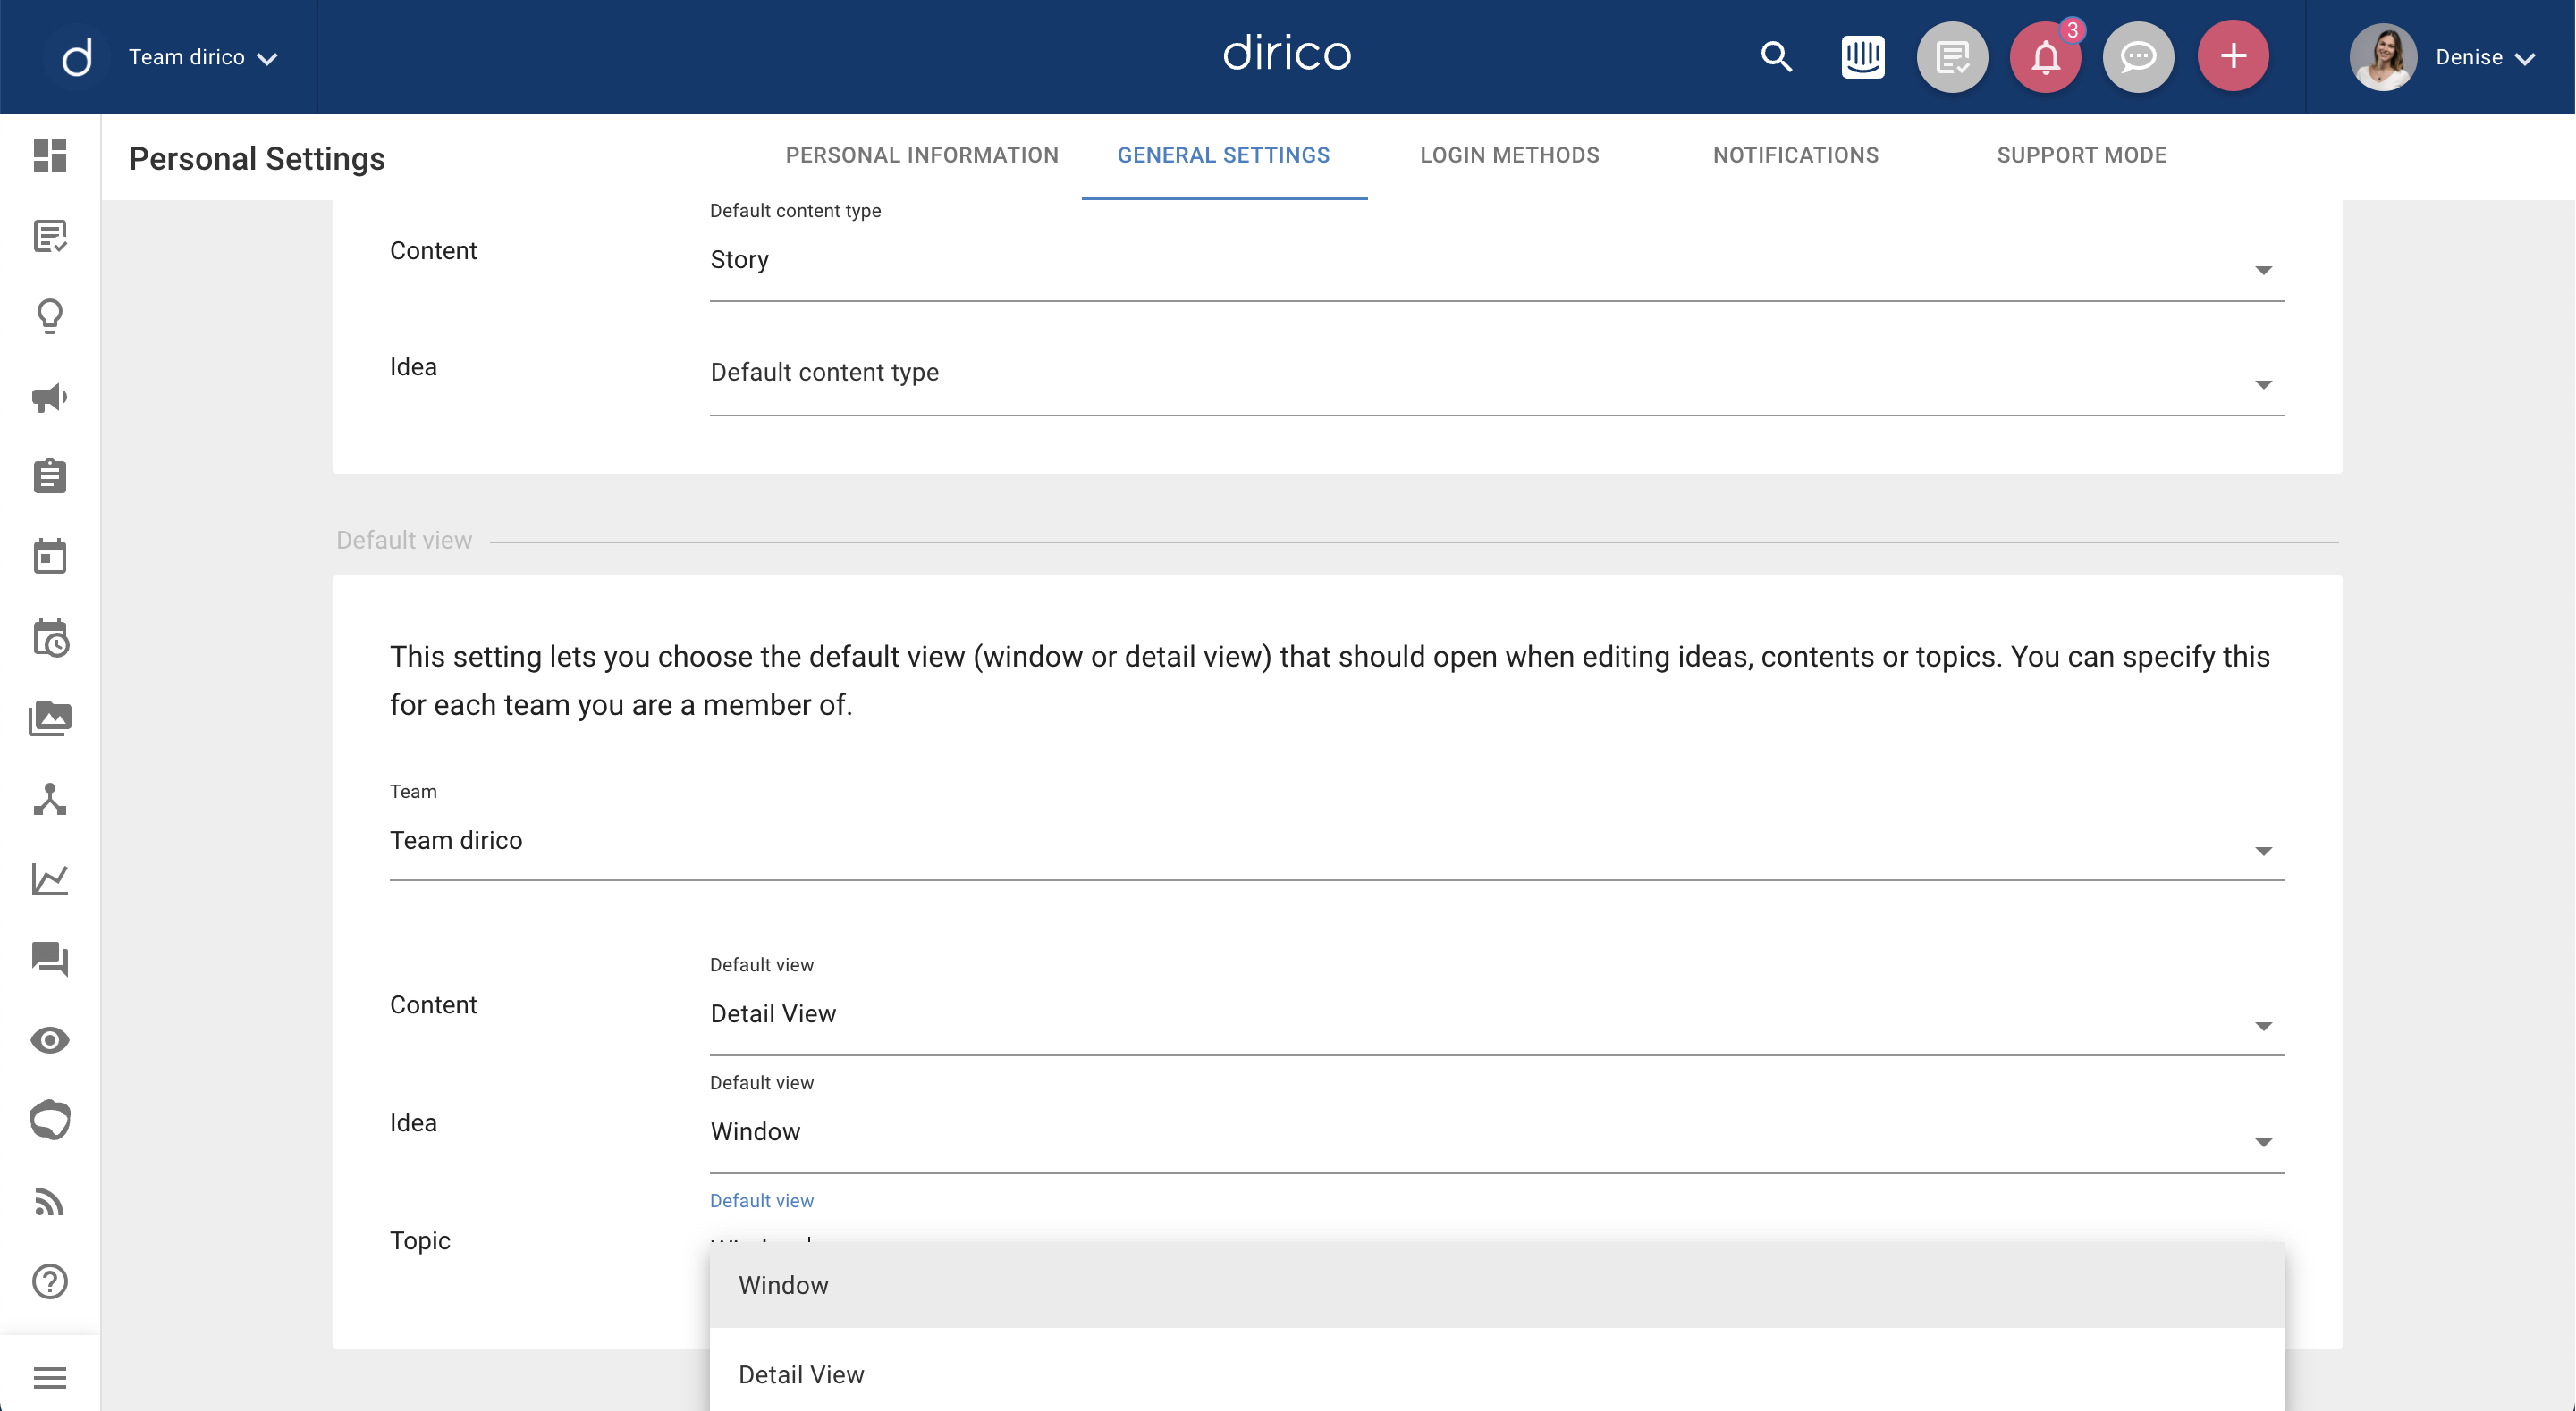The width and height of the screenshot is (2576, 1411).
Task: Open the analytics line chart icon
Action: (x=50, y=879)
